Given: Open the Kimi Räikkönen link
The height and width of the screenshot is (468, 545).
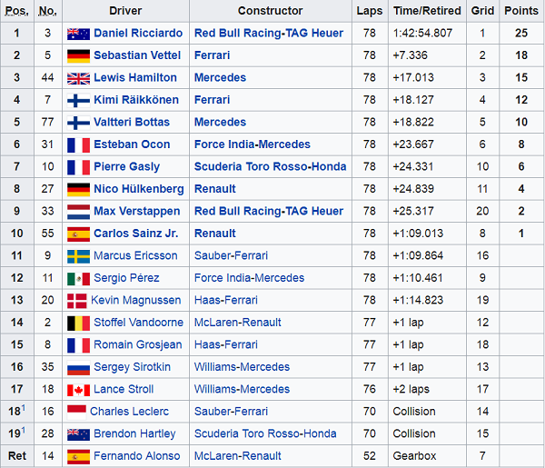Looking at the screenshot, I should (x=136, y=100).
